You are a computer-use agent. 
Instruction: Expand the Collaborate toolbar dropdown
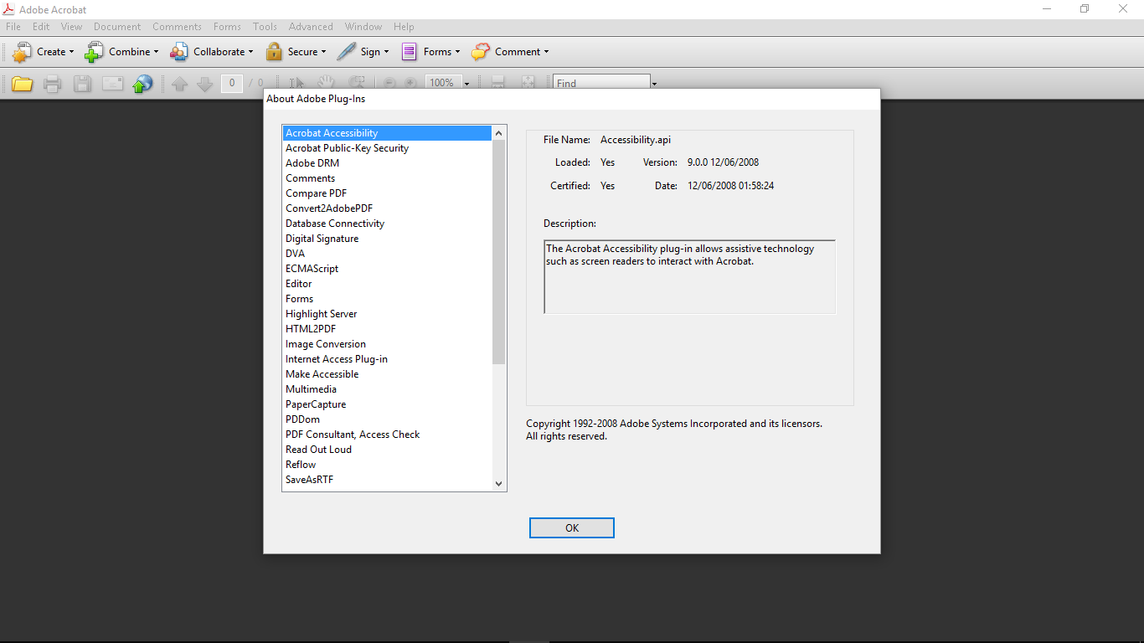211,52
